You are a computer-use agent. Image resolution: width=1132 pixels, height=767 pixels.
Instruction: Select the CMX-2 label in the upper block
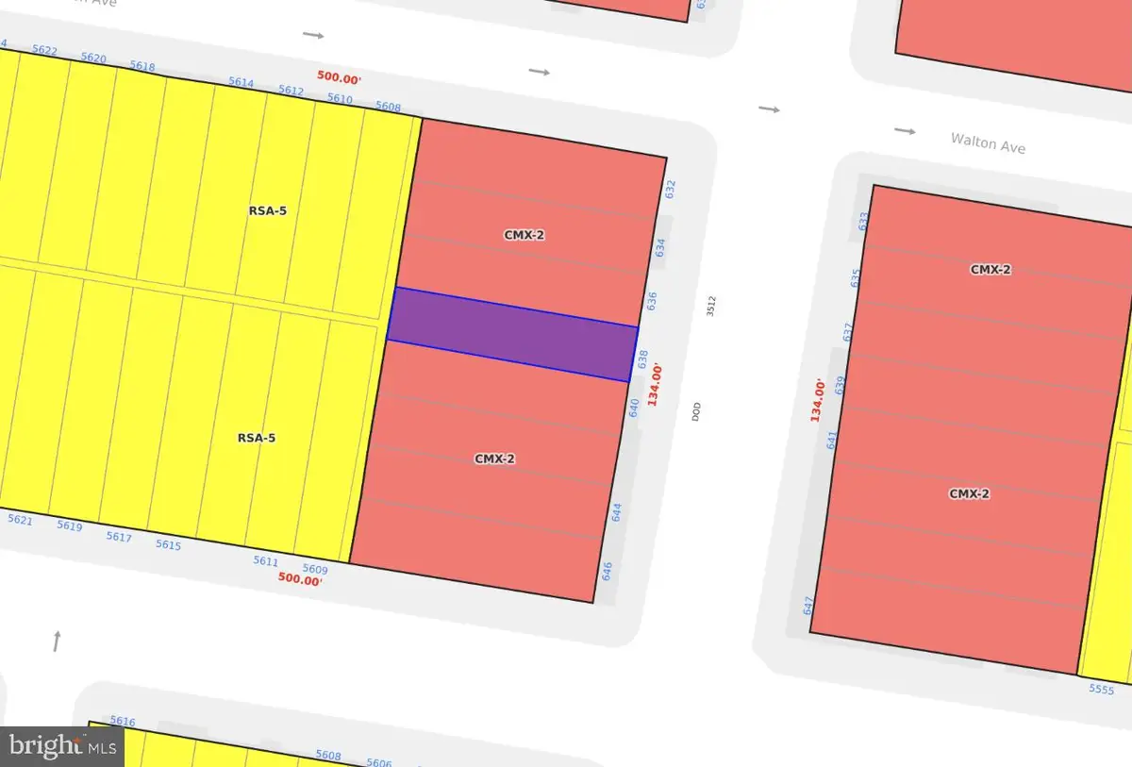[526, 234]
